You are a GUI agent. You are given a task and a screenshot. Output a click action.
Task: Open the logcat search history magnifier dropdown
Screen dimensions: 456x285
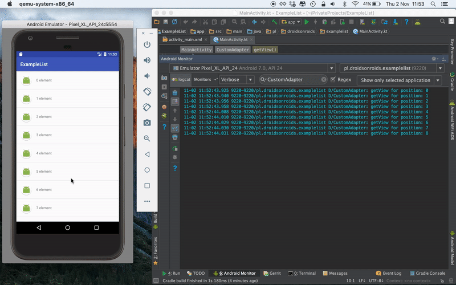(x=263, y=79)
